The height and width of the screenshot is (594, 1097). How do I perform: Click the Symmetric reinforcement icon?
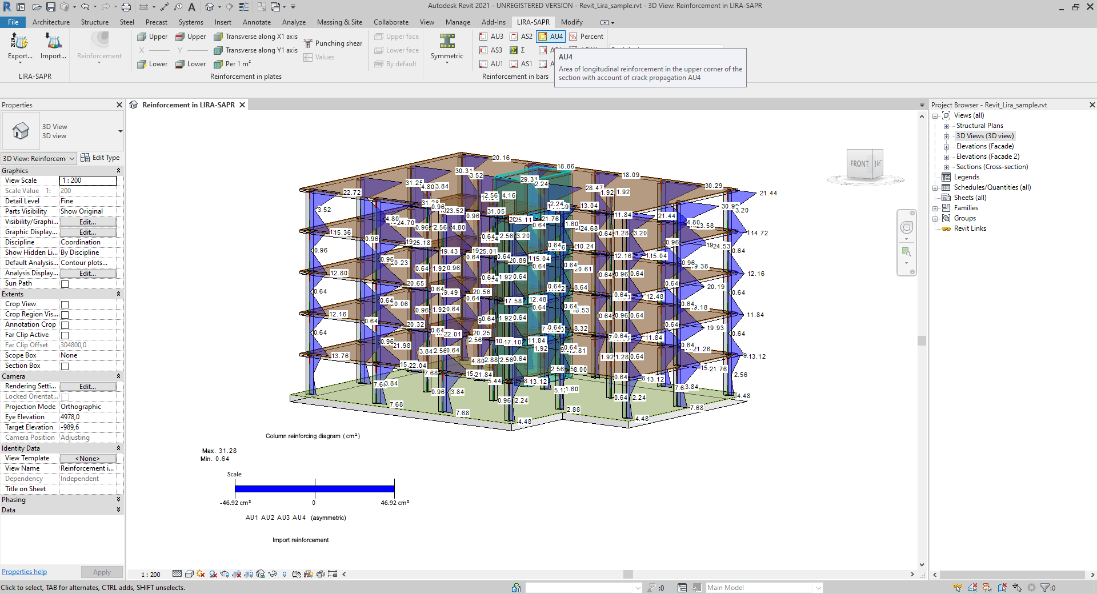[447, 46]
